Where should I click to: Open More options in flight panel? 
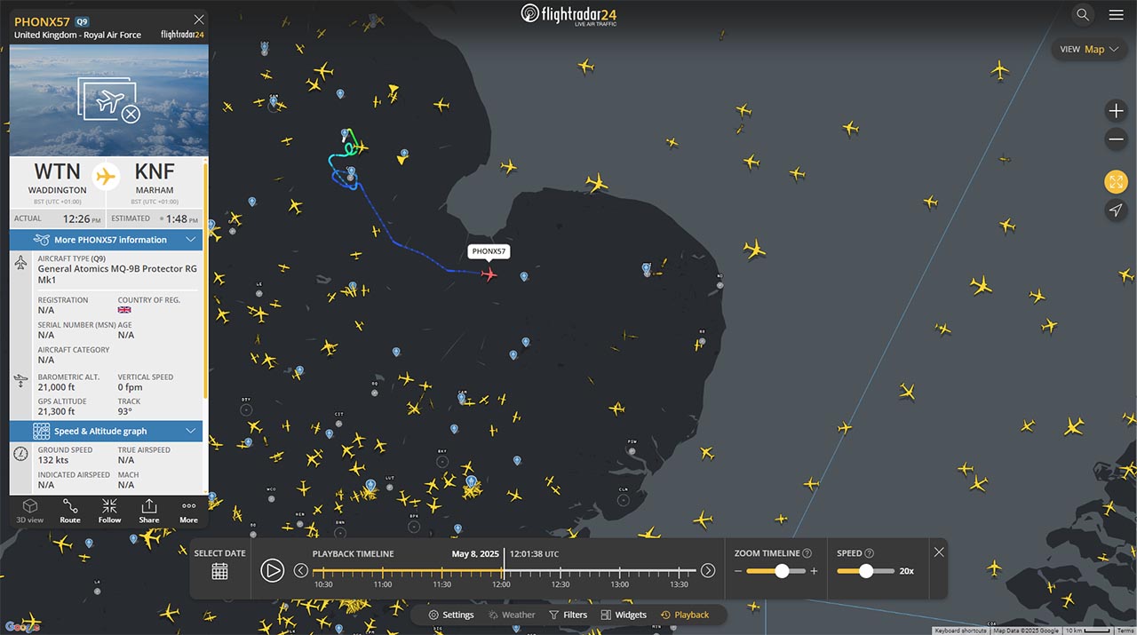[x=189, y=512]
